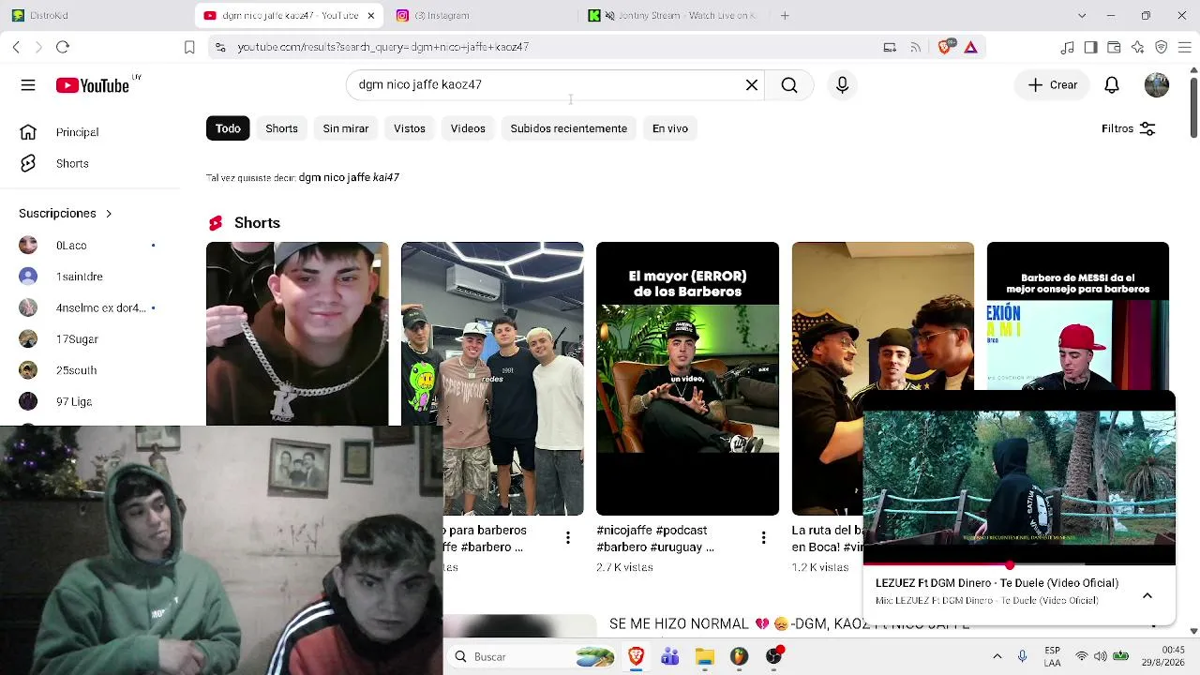Viewport: 1200px width, 675px height.
Task: Open options for the #nicojaffe #podcast short
Action: click(x=763, y=538)
